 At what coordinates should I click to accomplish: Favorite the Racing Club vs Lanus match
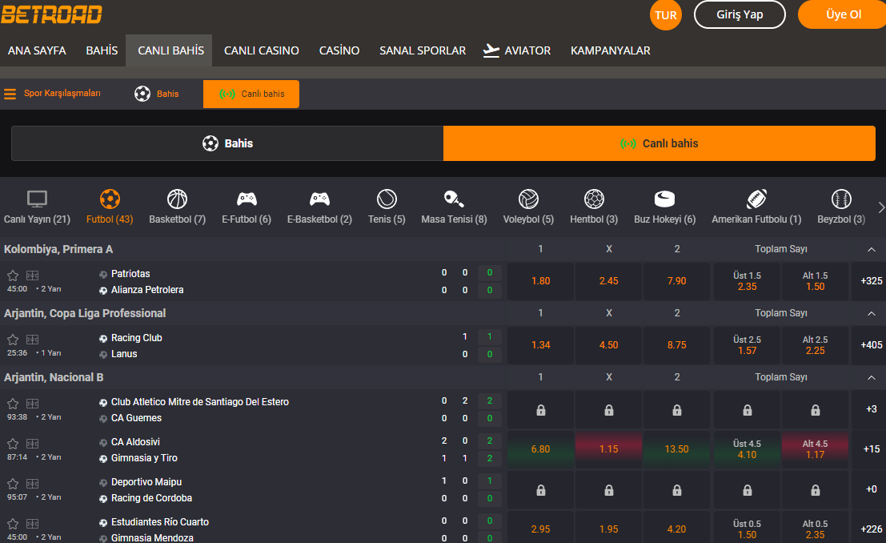pos(13,340)
